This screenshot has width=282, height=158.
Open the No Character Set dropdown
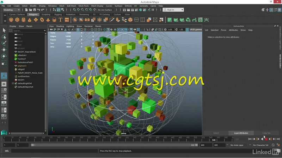260,145
